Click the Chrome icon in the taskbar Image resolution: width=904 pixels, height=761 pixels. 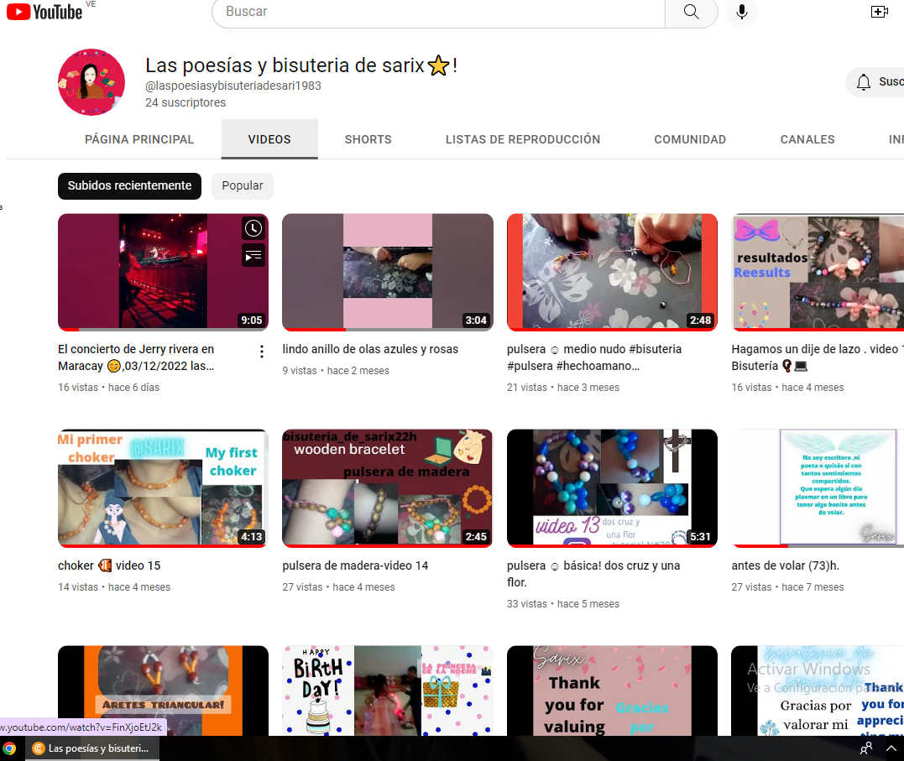click(9, 748)
